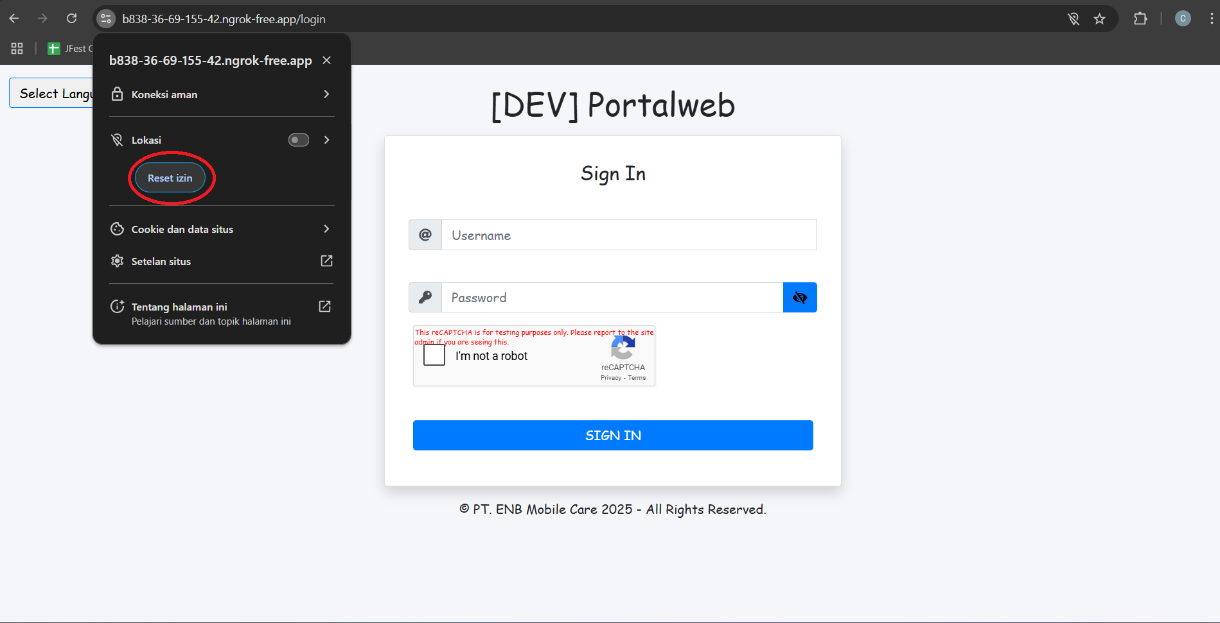Expand the Koneksi aman details
1220x623 pixels.
pos(222,94)
